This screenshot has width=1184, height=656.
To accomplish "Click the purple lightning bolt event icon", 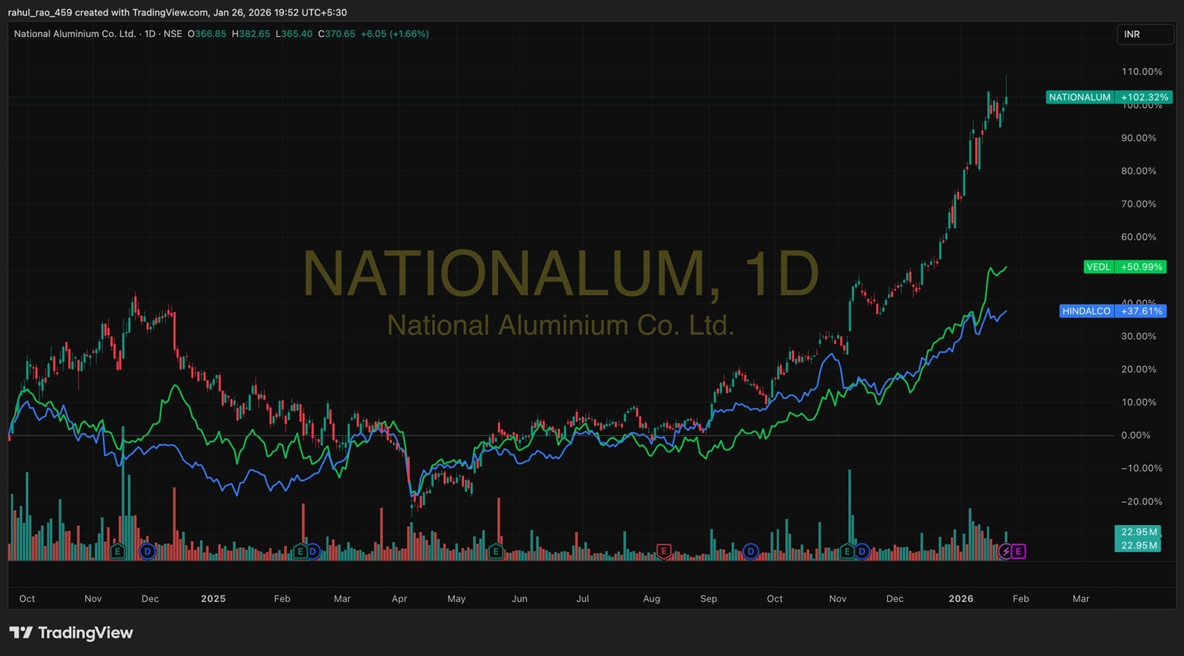I will [1006, 551].
